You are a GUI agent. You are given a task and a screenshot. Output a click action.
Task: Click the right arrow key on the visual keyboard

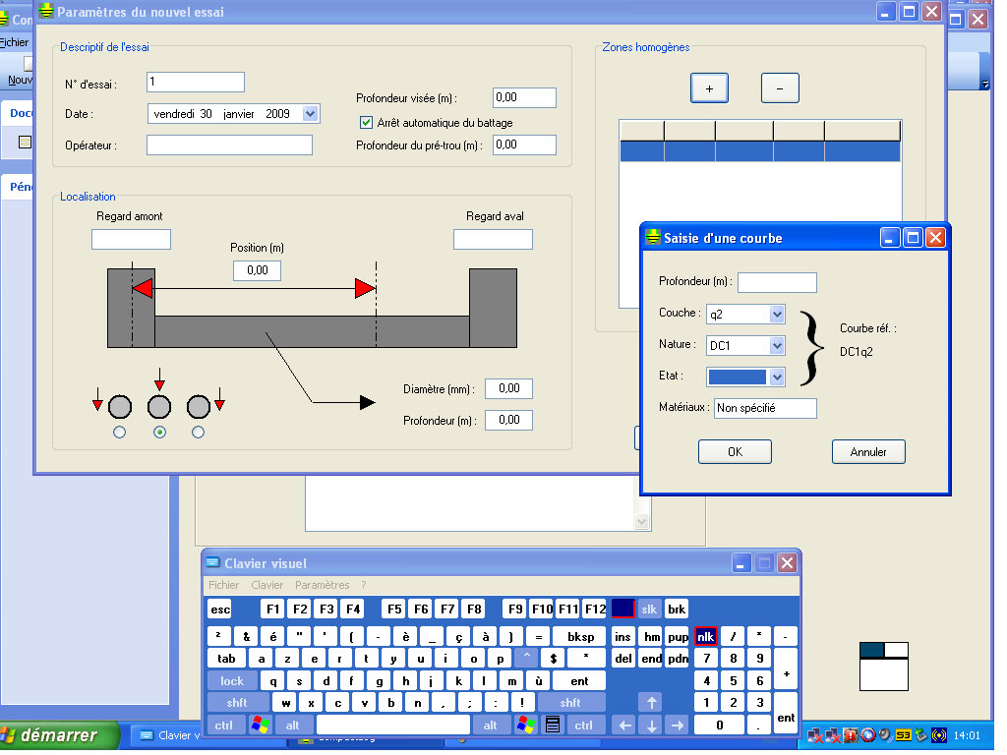pos(678,726)
